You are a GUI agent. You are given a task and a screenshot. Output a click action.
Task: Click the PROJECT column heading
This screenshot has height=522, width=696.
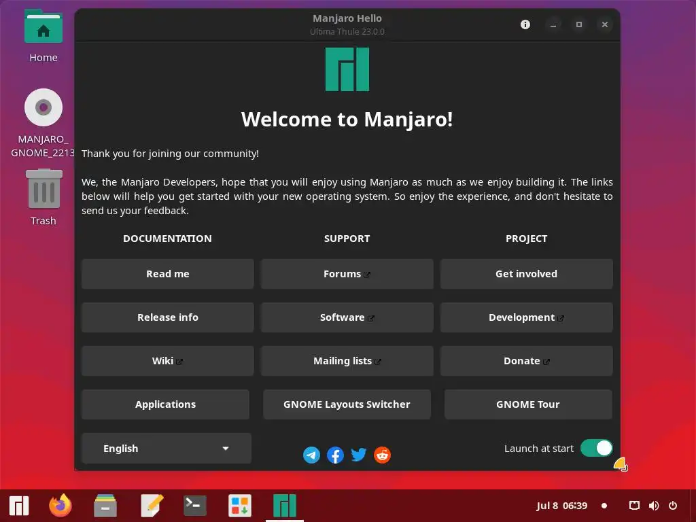tap(527, 239)
